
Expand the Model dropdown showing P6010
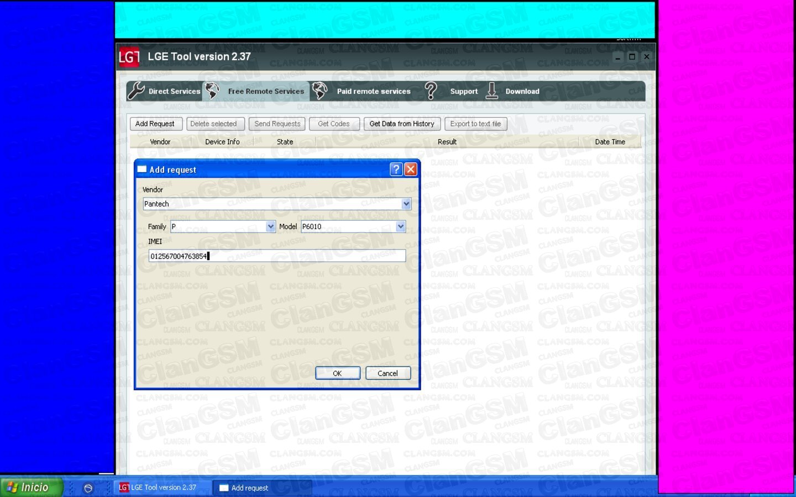(401, 226)
